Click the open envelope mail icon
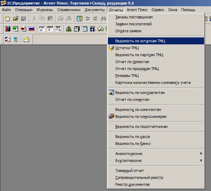The image size is (211, 191). pos(26,40)
